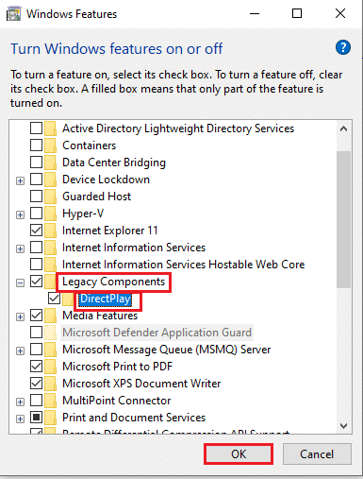
Task: Select the Containers label
Action: pyautogui.click(x=89, y=145)
